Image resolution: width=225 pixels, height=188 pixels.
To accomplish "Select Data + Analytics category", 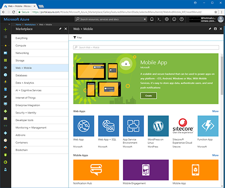I will (x=40, y=83).
